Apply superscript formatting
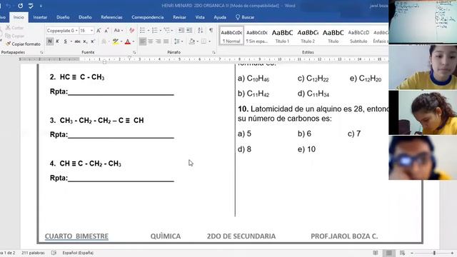The image size is (457, 257). pyautogui.click(x=93, y=41)
